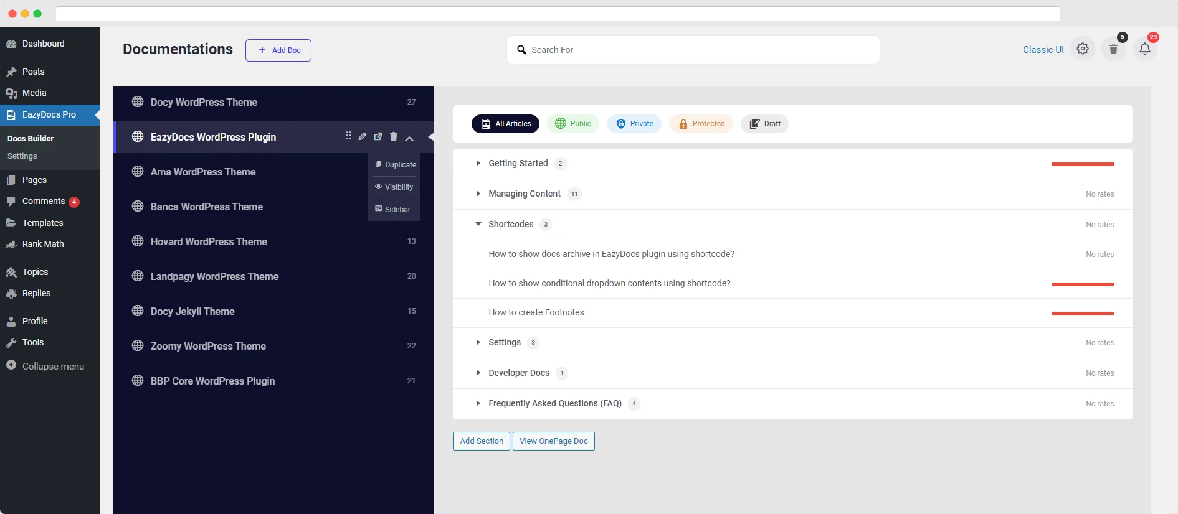
Task: Expand the Getting Started section
Action: click(x=478, y=163)
